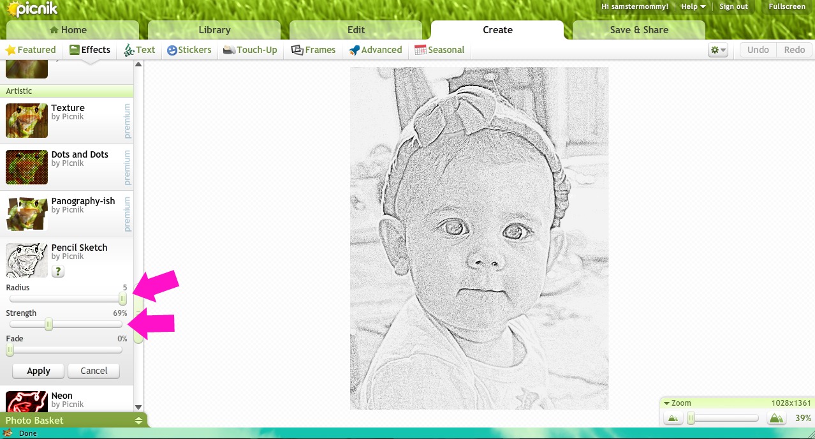Click the Fade slider handle

tap(10, 350)
